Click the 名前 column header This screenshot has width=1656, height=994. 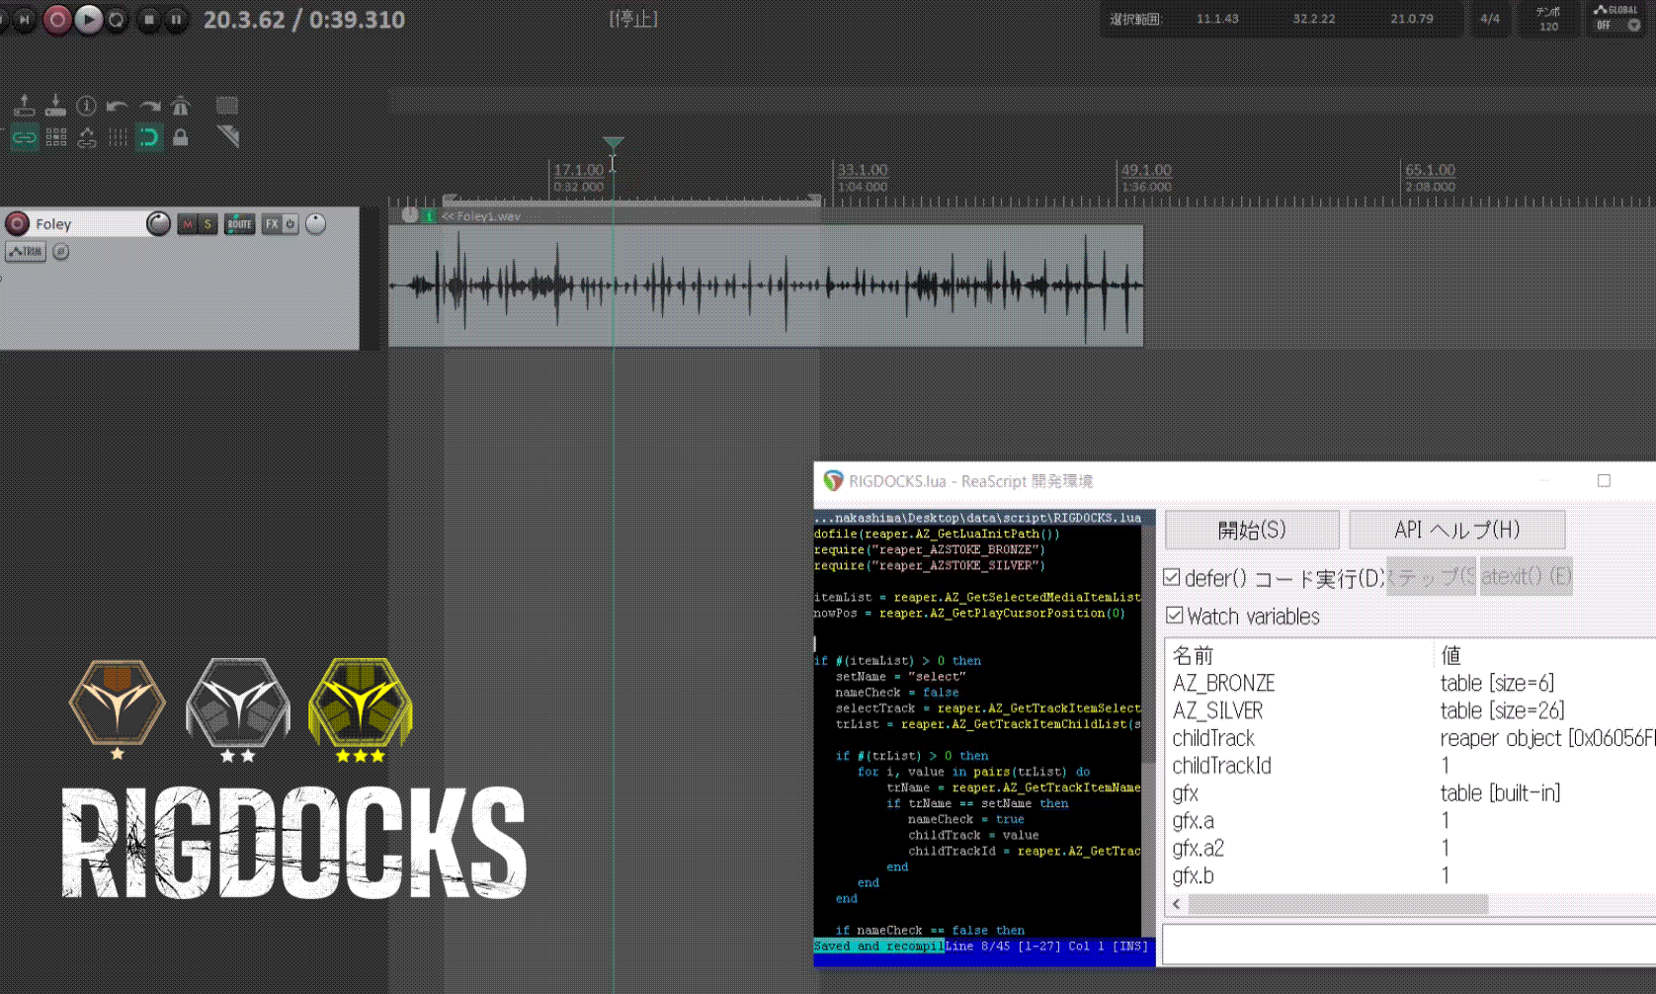[1299, 655]
